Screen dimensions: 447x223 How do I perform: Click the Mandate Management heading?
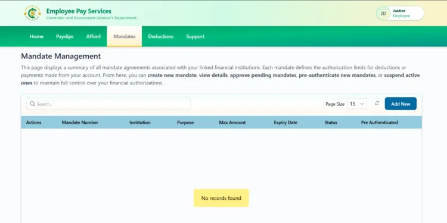61,56
